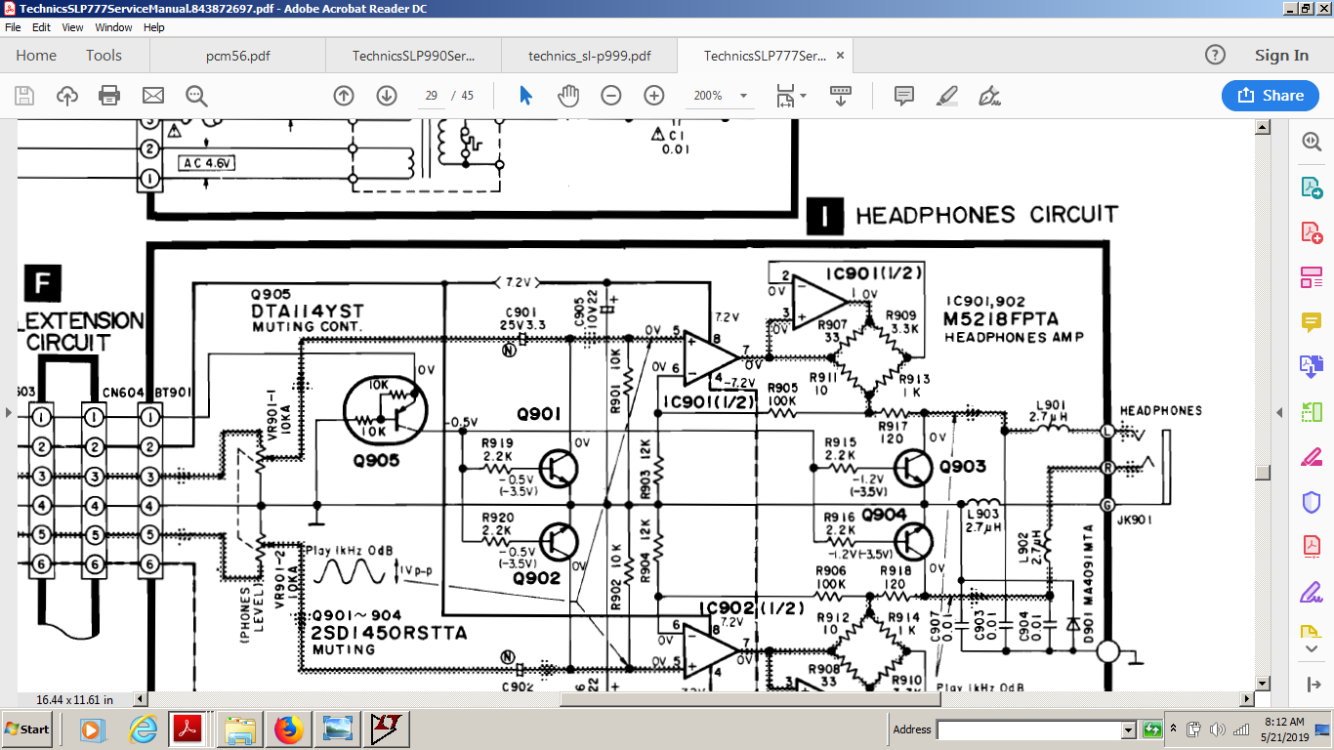The image size is (1334, 750).
Task: Open the Find text magnifier icon
Action: [196, 96]
